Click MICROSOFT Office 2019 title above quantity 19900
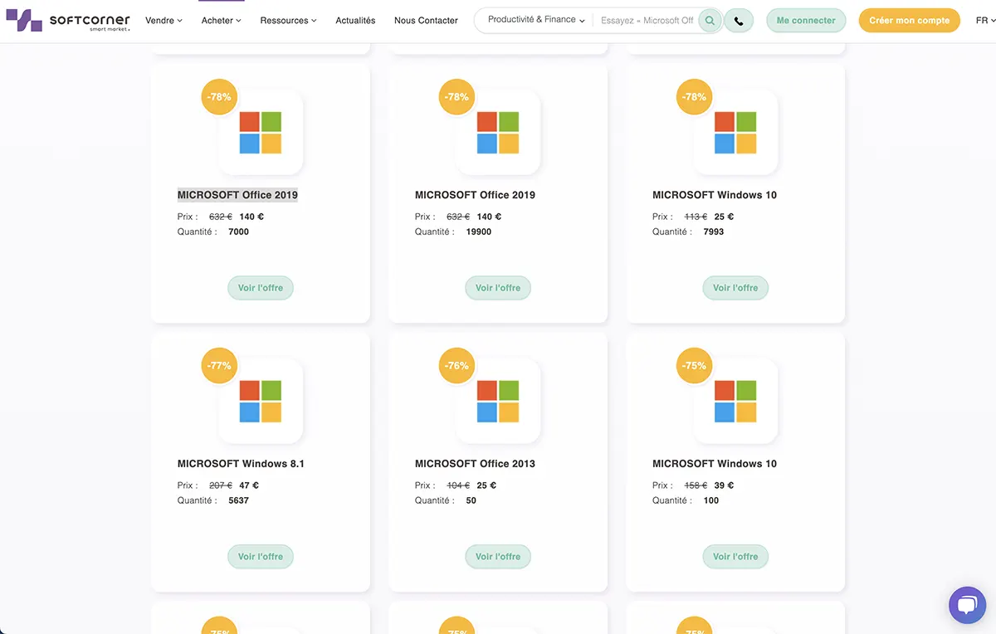Image resolution: width=996 pixels, height=634 pixels. click(475, 195)
